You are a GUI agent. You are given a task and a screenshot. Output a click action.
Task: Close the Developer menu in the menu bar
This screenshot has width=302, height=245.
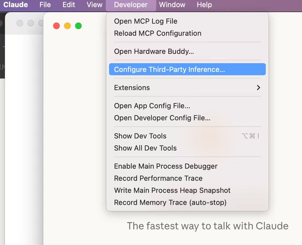[x=131, y=5]
